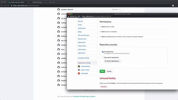Close the Create a new site tab
This screenshot has width=178, height=100.
click(x=28, y=2)
